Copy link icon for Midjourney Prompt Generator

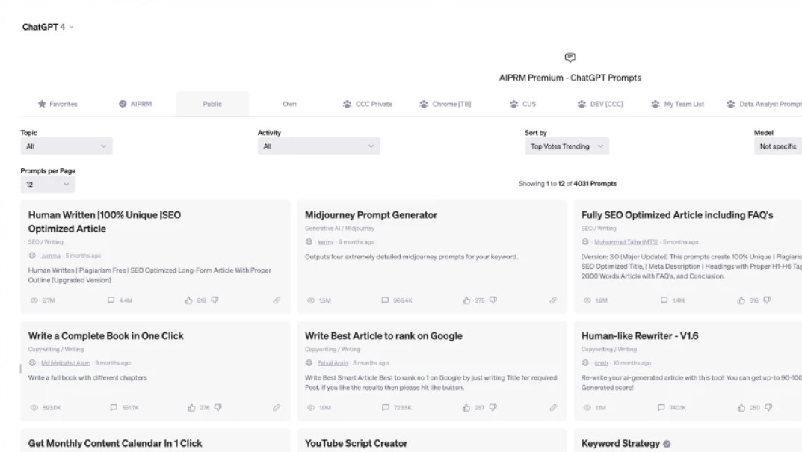553,300
